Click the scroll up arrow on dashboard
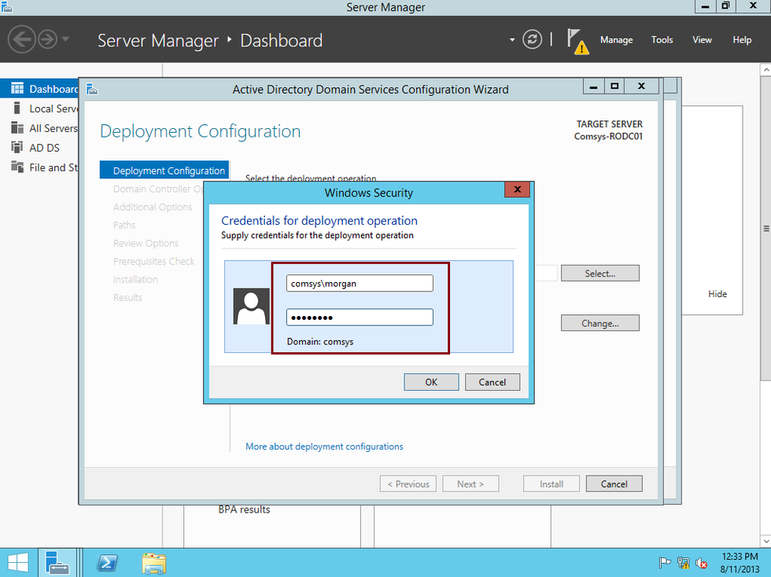 765,70
